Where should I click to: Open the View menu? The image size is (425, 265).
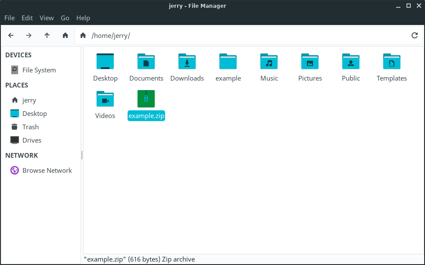coord(47,18)
